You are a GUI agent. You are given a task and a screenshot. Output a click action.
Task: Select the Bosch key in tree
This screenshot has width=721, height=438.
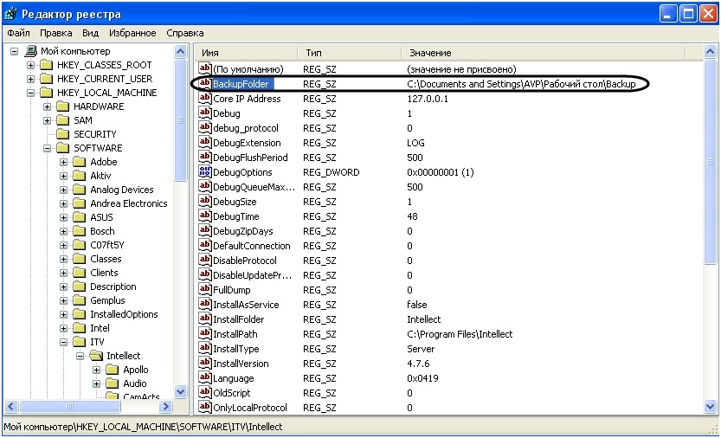pos(101,231)
